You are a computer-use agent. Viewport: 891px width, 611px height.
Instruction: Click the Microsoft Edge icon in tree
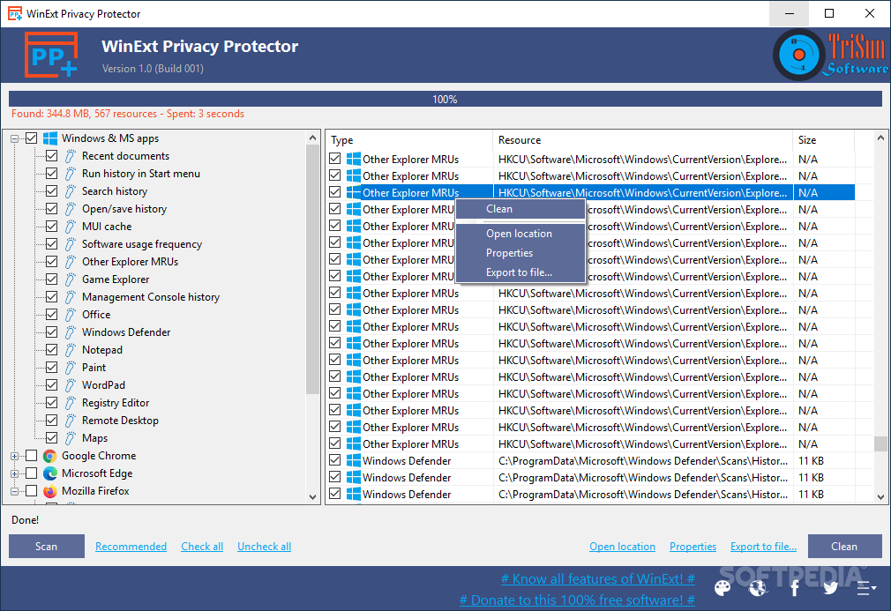click(50, 473)
